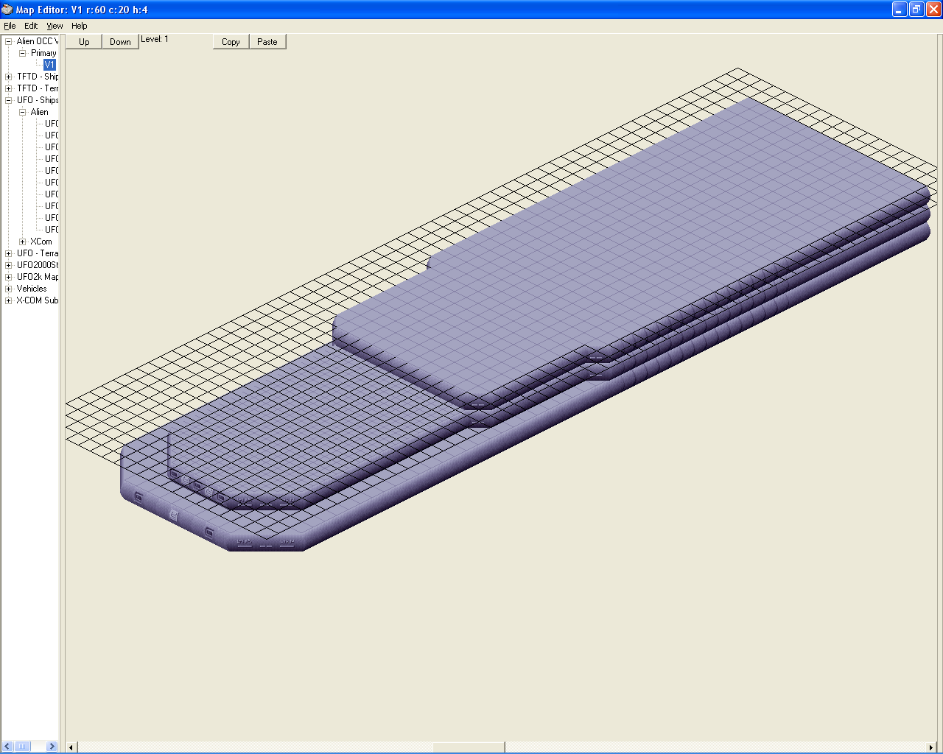The width and height of the screenshot is (943, 754).
Task: Open the View menu
Action: click(x=55, y=26)
